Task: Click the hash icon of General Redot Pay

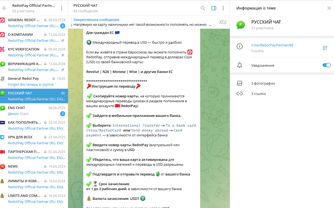Action: tap(2, 79)
